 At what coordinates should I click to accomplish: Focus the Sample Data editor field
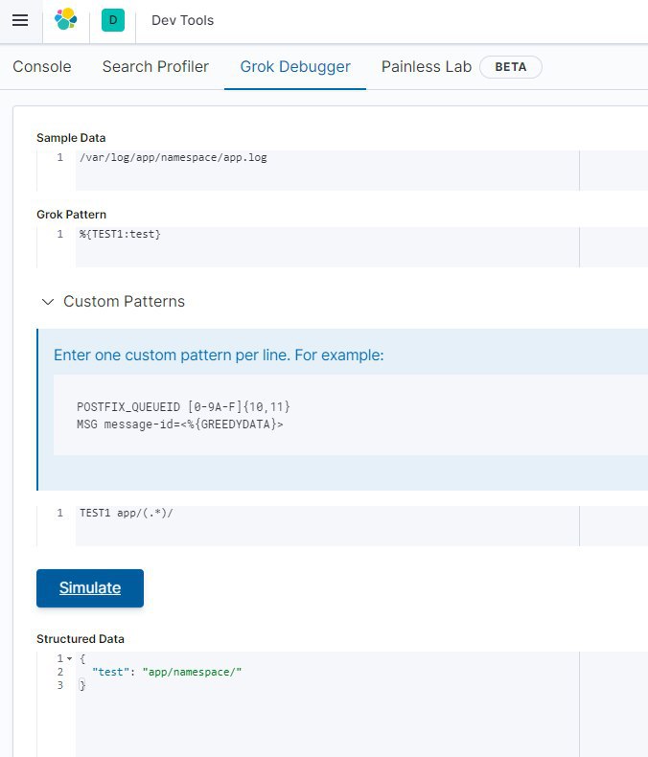point(342,170)
